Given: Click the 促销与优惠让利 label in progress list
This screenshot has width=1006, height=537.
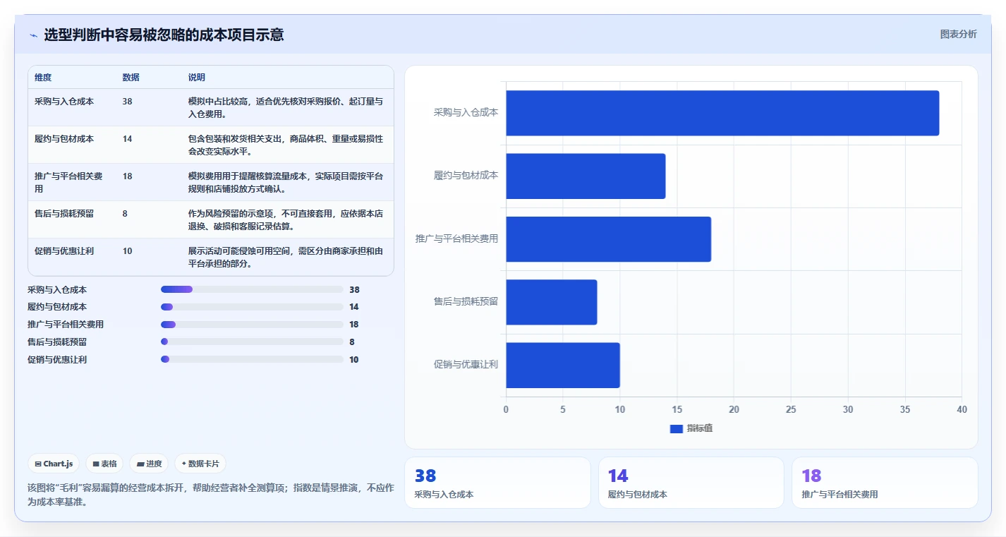Looking at the screenshot, I should pos(57,359).
